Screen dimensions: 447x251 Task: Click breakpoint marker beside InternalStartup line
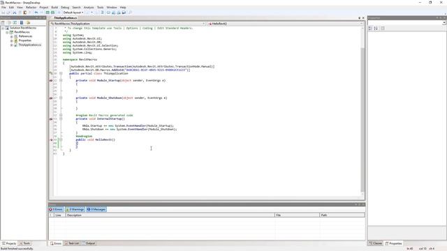click(x=51, y=119)
